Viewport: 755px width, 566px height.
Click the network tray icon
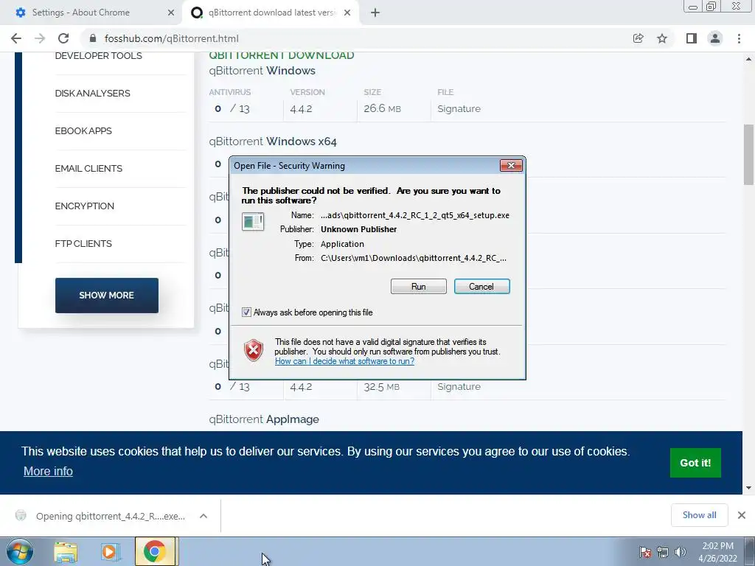663,552
